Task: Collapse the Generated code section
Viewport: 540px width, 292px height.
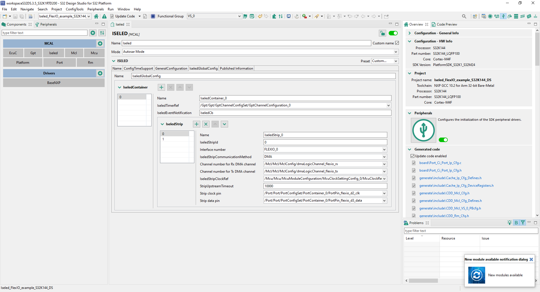Action: coord(409,149)
